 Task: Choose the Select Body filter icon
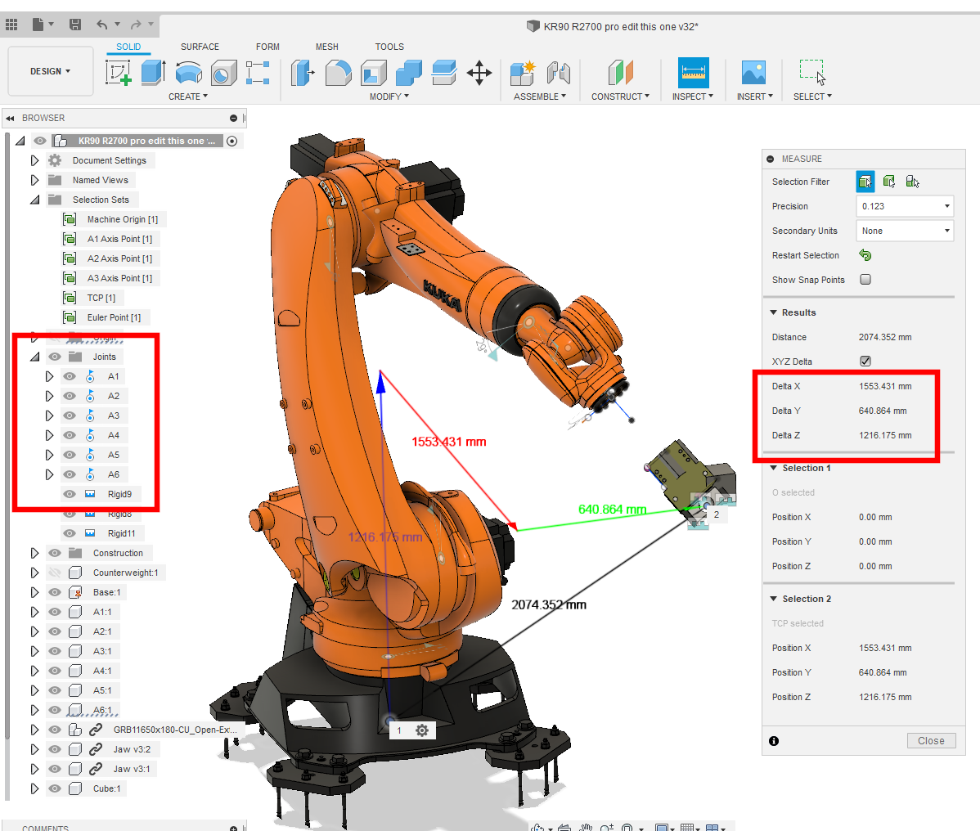tap(888, 182)
